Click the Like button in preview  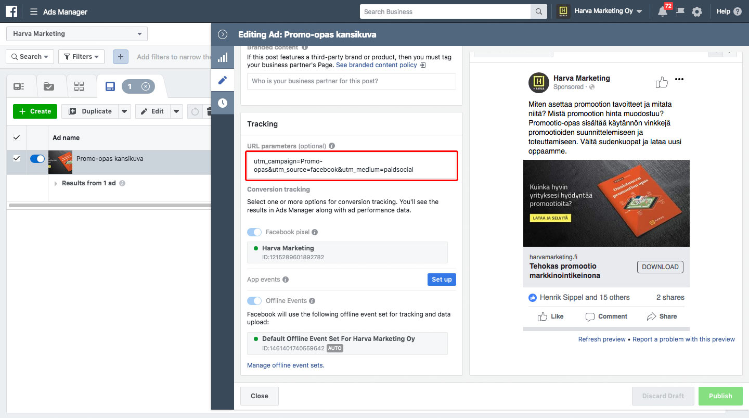coord(550,316)
